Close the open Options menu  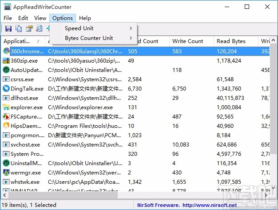[x=63, y=18]
